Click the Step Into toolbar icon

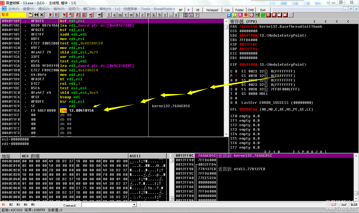tap(65, 15)
